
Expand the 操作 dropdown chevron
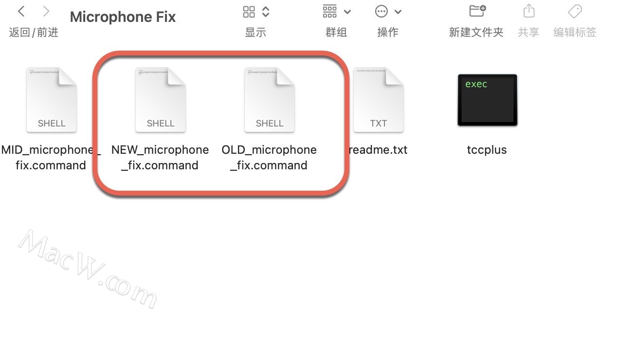(398, 12)
